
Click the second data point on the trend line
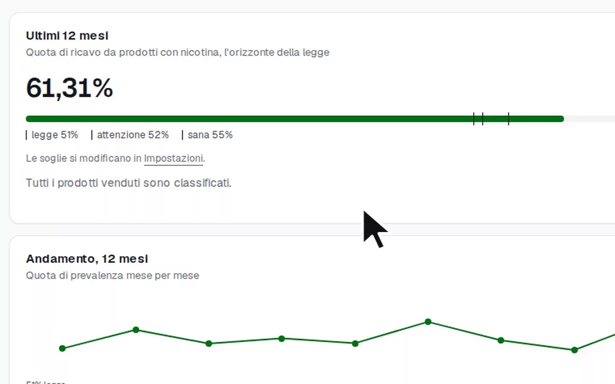[136, 330]
